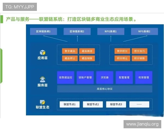The width and height of the screenshot is (164, 131).
Task: Click the 联盟生态 label text
Action: (x=43, y=107)
